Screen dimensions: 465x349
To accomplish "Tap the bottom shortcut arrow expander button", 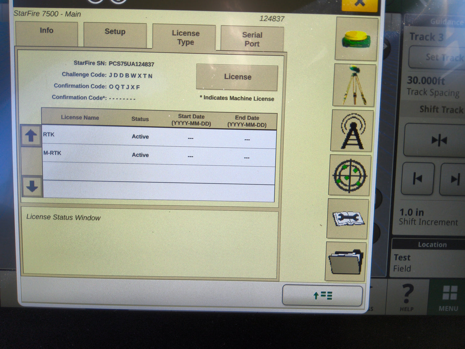I will click(322, 295).
